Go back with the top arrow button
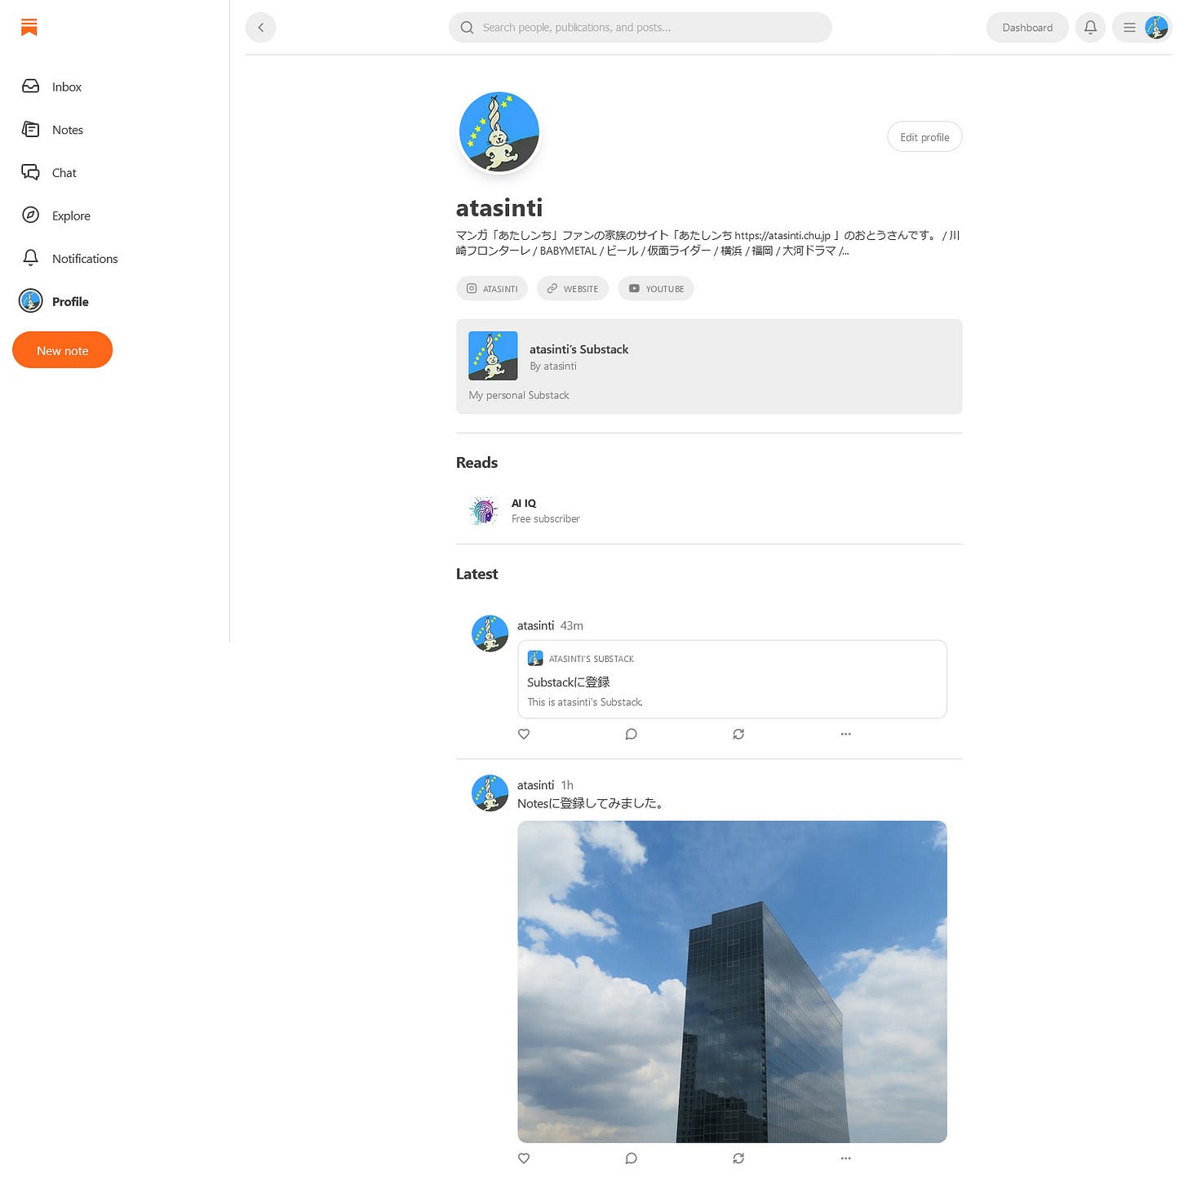1188x1195 pixels. point(260,28)
